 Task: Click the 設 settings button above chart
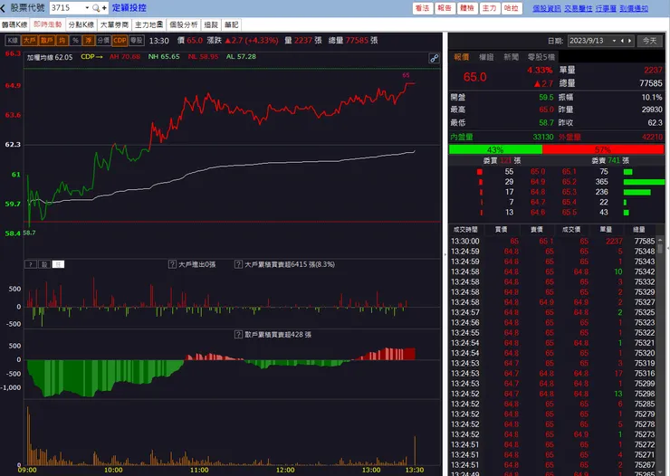coord(44,264)
